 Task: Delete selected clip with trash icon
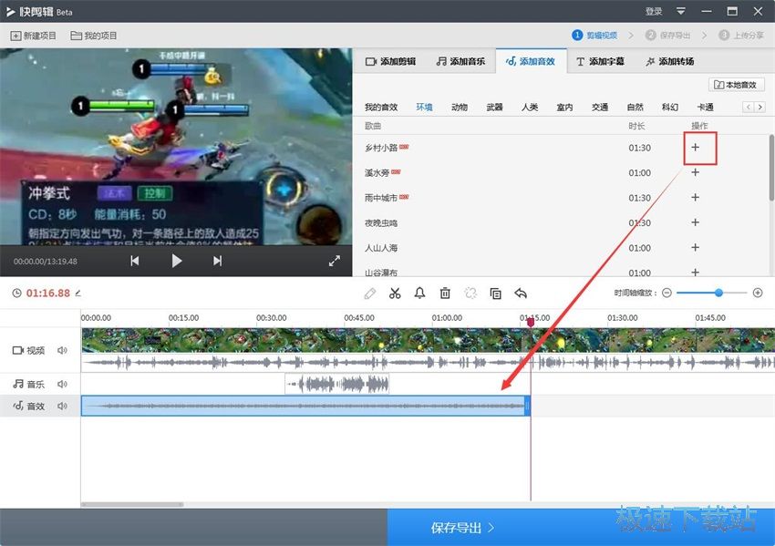445,294
